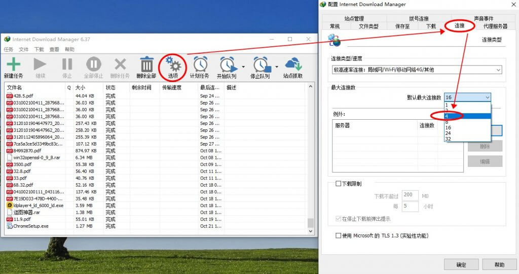This screenshot has width=519, height=274.
Task: Switch to 拨号连接 tab
Action: click(419, 19)
